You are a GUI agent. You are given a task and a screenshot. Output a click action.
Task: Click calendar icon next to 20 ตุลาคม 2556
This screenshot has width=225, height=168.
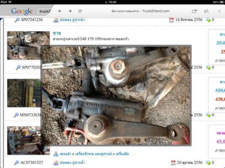point(173,163)
